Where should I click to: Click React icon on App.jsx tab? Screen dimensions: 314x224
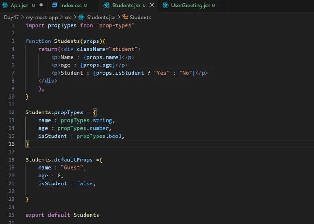coord(5,6)
